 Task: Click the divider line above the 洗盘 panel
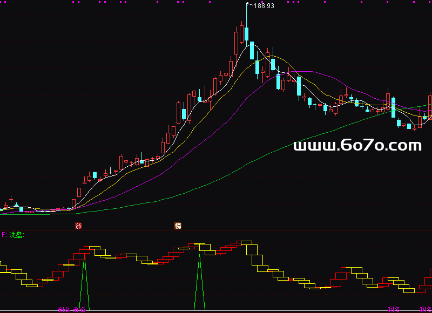[x=216, y=230]
